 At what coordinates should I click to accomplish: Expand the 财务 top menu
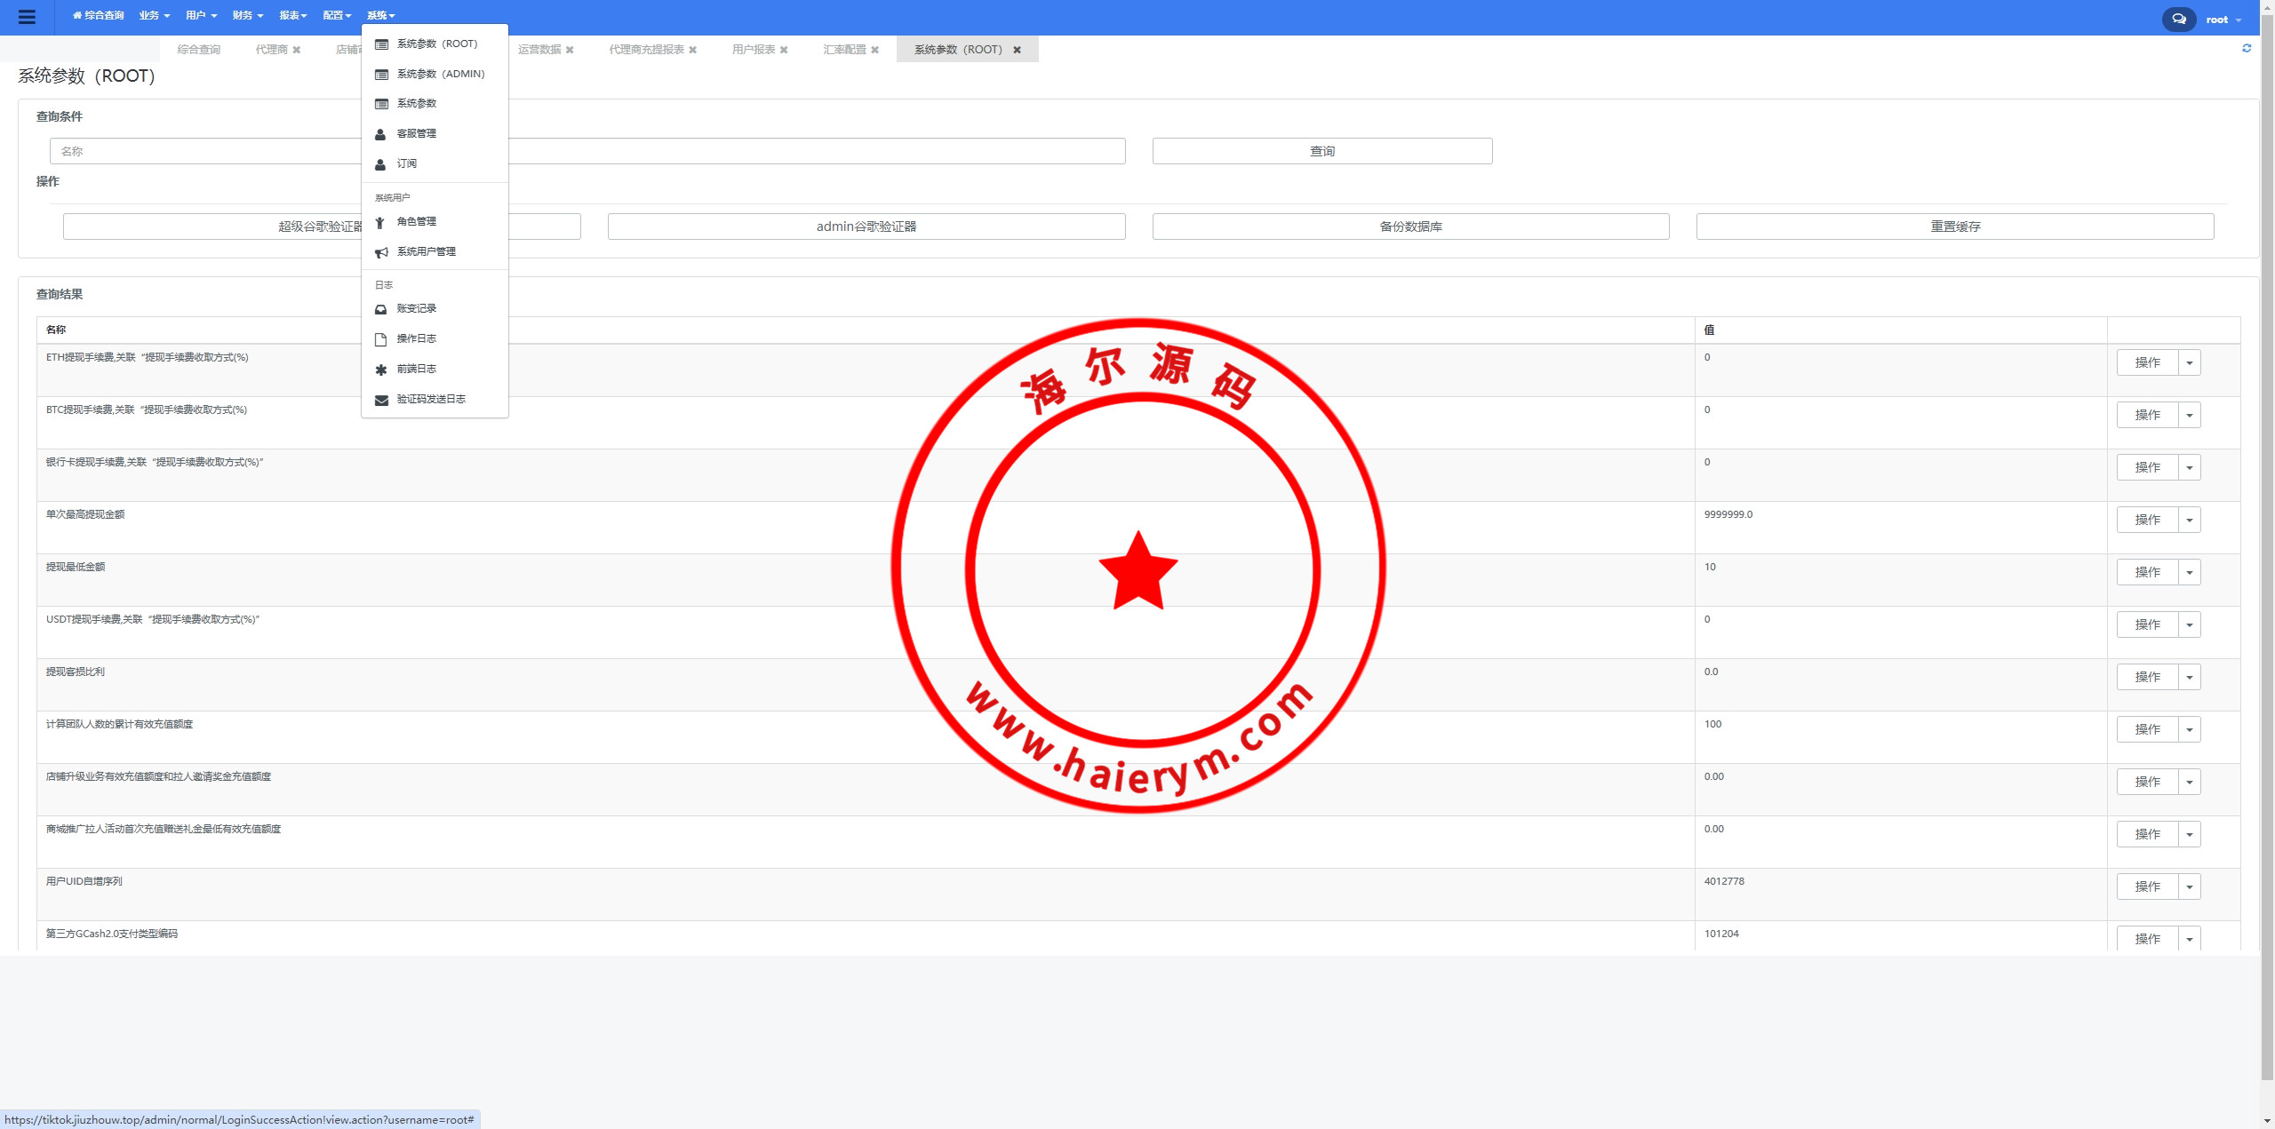(247, 15)
